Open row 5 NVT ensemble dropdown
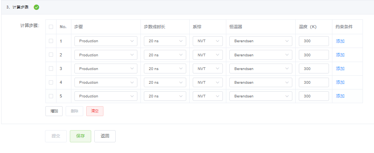Screen dimensions: 374x153 click(x=208, y=96)
